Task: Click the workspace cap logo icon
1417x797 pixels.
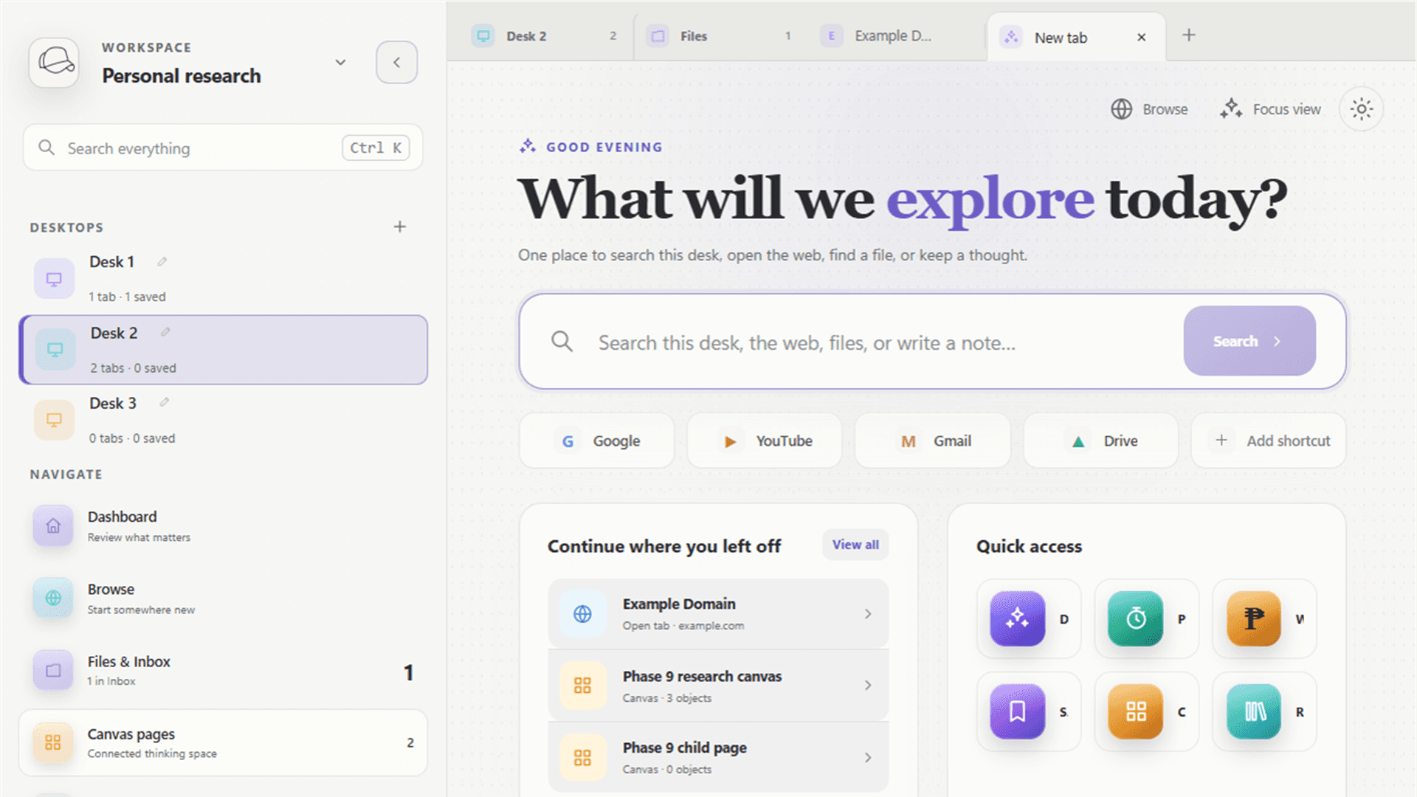Action: point(54,62)
